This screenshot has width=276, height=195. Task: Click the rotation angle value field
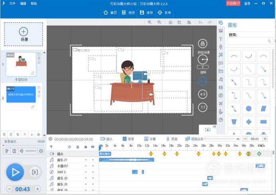click(x=203, y=67)
